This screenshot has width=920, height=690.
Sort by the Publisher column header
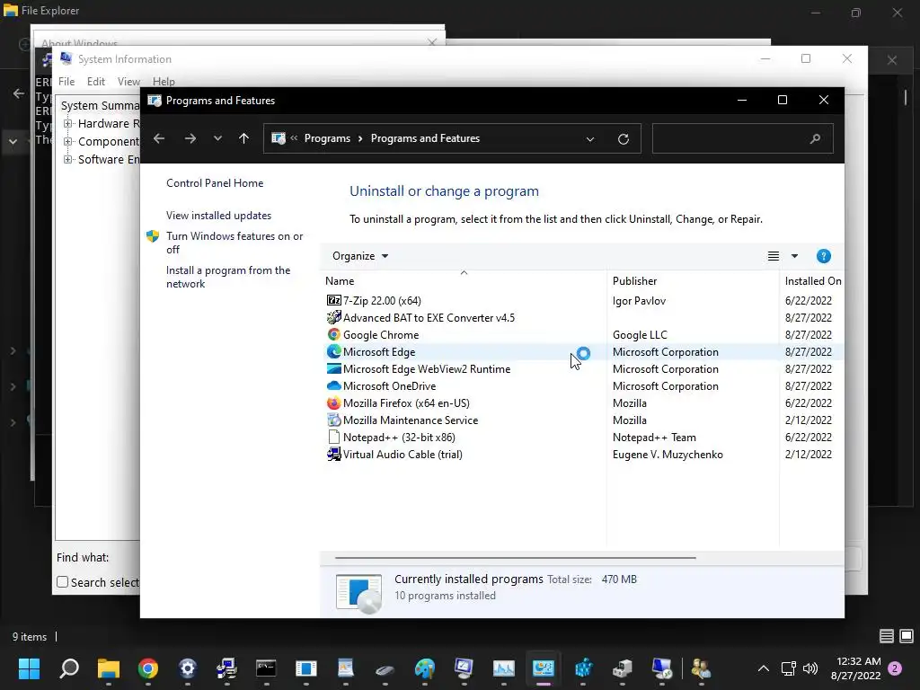click(x=693, y=280)
